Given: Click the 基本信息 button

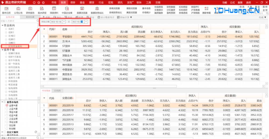Looking at the screenshot, I should [x=146, y=8].
